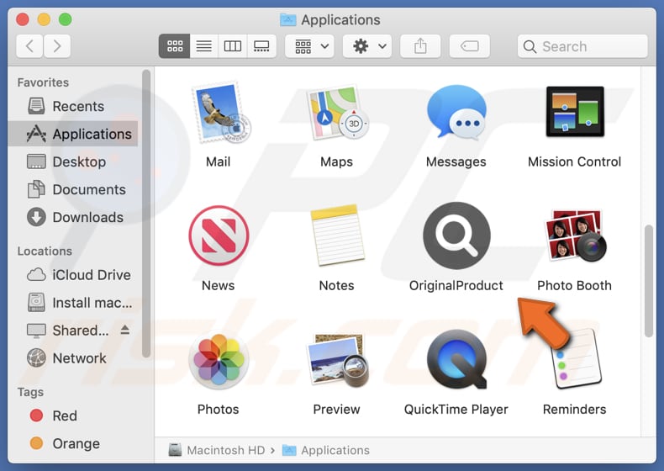Close the Finder window

coord(23,19)
